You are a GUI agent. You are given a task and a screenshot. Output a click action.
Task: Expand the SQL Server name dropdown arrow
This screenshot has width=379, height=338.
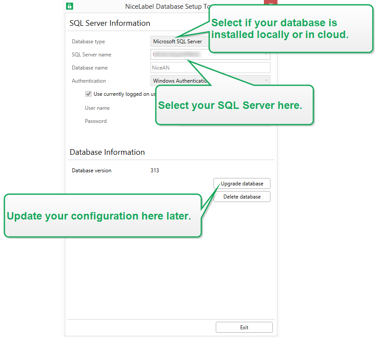pyautogui.click(x=267, y=55)
